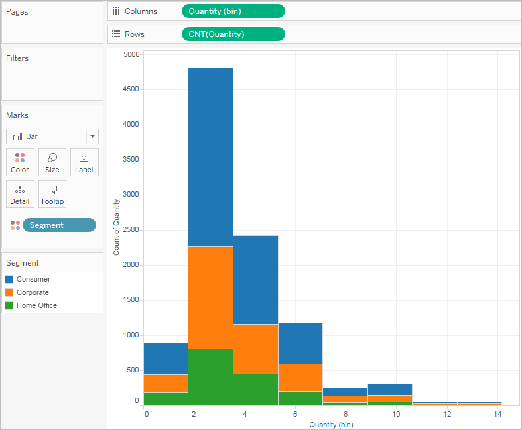Select the Bar mark type combo box

[x=52, y=136]
